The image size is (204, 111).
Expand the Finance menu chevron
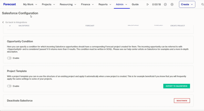click(93, 4)
